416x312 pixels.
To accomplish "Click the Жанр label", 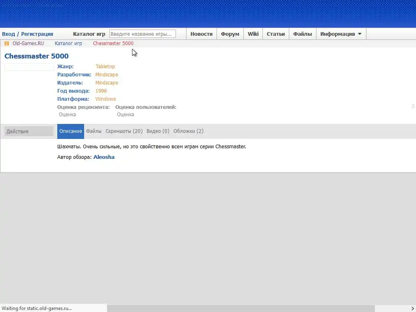I will [x=65, y=67].
